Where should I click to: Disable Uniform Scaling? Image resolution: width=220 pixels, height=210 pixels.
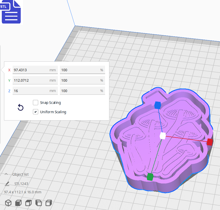[36, 112]
